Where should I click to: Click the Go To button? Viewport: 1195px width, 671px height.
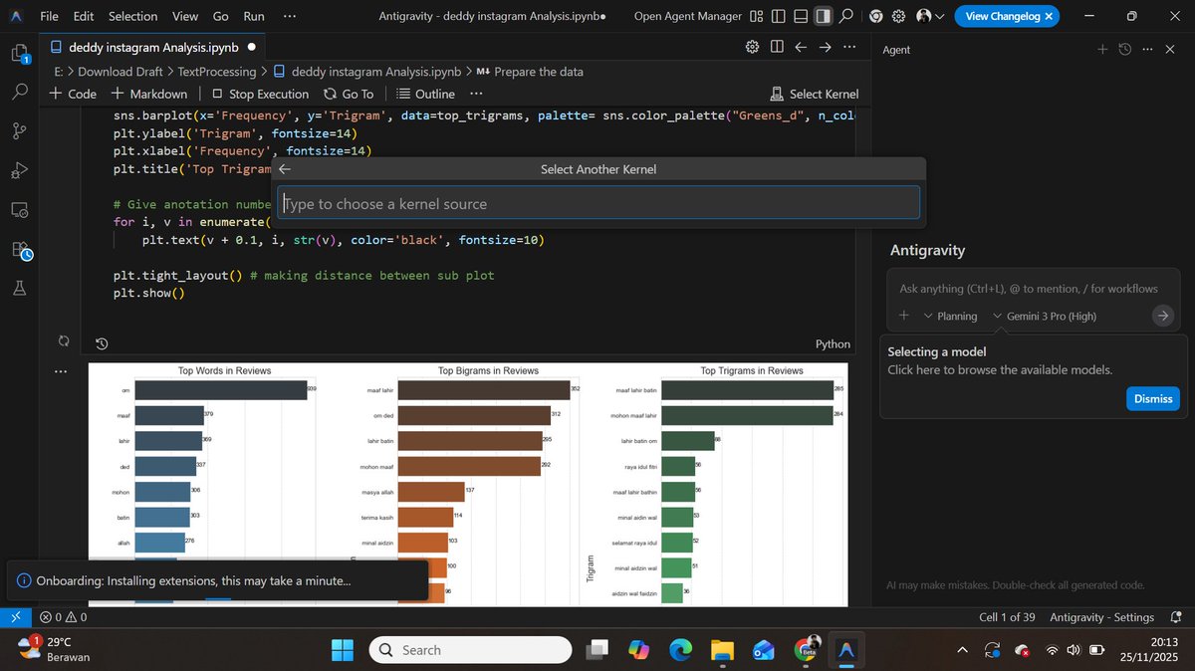click(349, 94)
